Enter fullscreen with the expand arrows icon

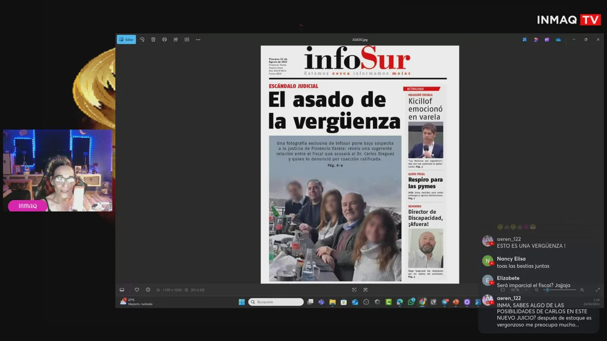coord(598,290)
